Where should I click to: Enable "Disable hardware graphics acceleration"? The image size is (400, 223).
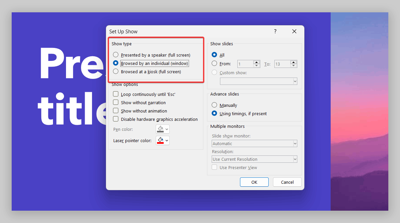(116, 118)
